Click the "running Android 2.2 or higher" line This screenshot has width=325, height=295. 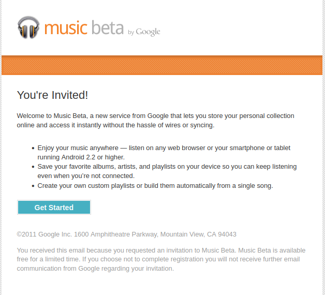tap(81, 157)
